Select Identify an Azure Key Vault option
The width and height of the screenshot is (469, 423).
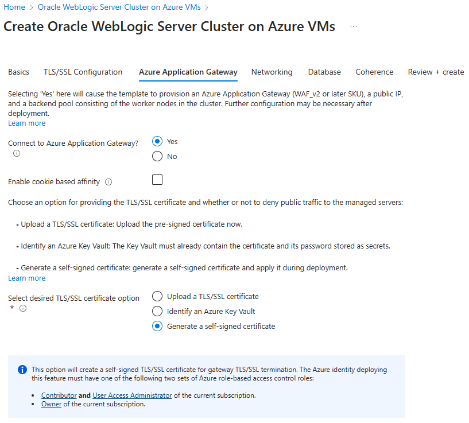[157, 311]
